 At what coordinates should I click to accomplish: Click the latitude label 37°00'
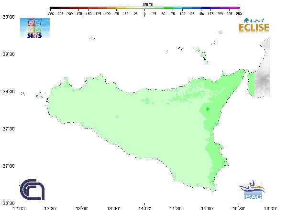pos(9,166)
